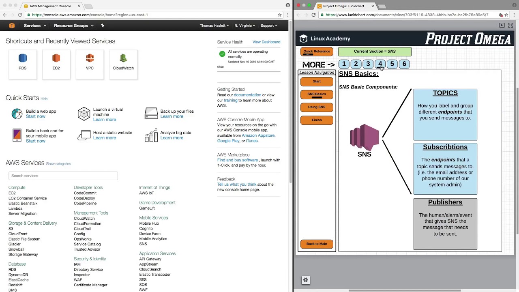Click Find and buy software link
Screen dimensions: 519x292
[238, 160]
